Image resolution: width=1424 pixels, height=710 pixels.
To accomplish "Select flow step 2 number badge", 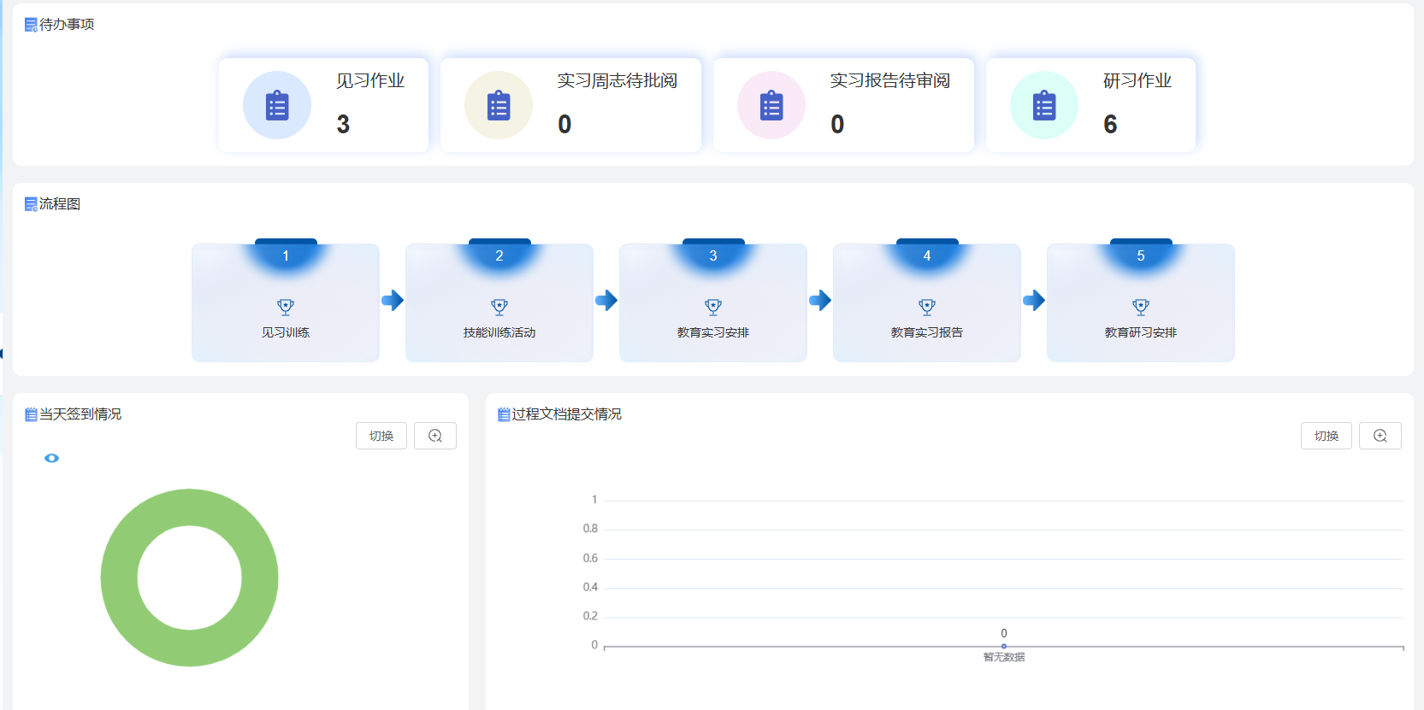I will tap(499, 255).
